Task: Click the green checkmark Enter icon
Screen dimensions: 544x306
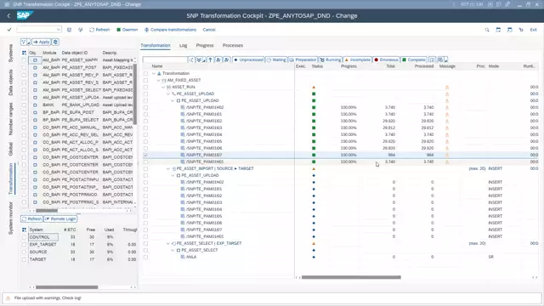Action: pyautogui.click(x=9, y=30)
